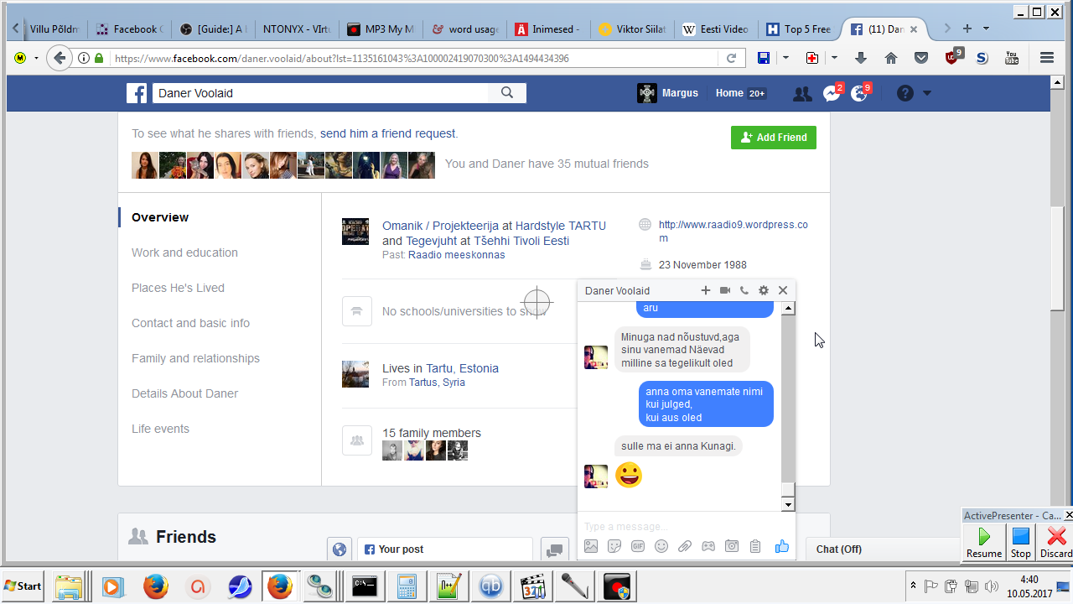
Task: Open the Hardstyle TARTU link
Action: coord(560,226)
